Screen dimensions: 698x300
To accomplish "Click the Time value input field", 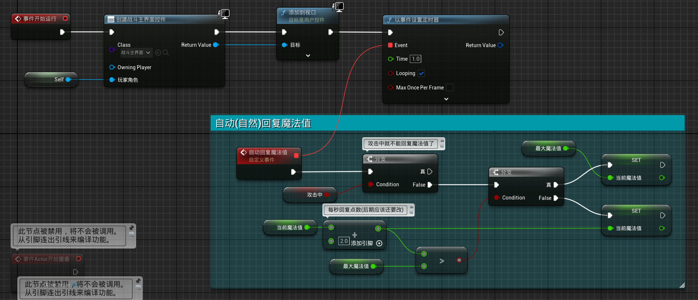I will tap(415, 59).
